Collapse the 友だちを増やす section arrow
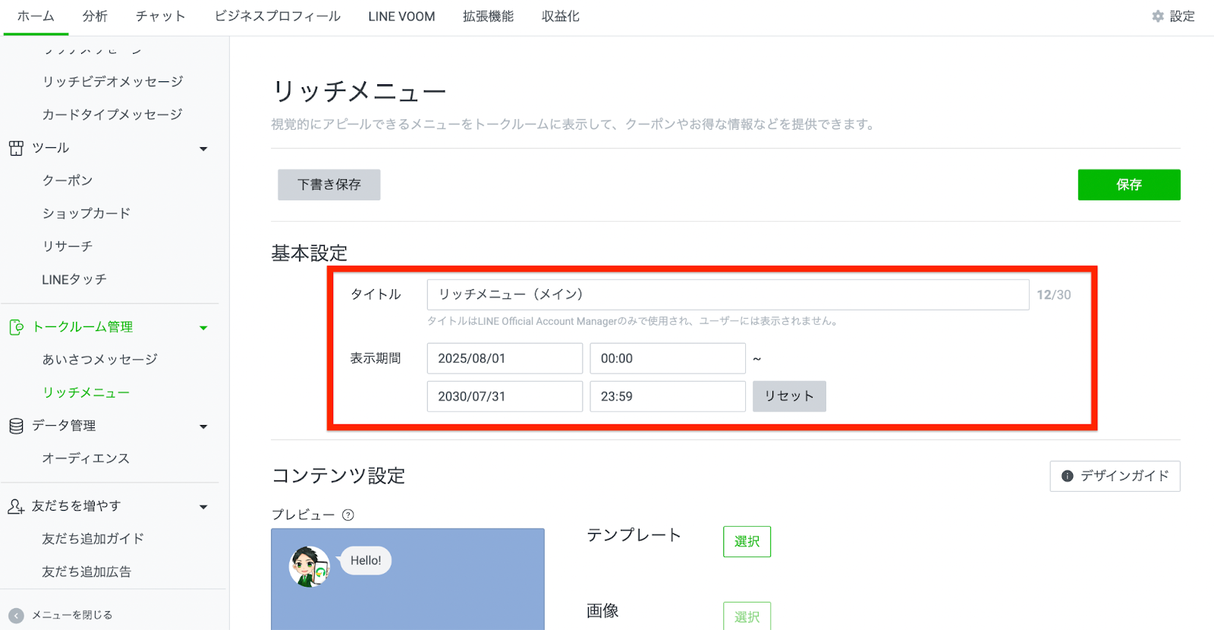This screenshot has width=1214, height=630. pos(203,507)
